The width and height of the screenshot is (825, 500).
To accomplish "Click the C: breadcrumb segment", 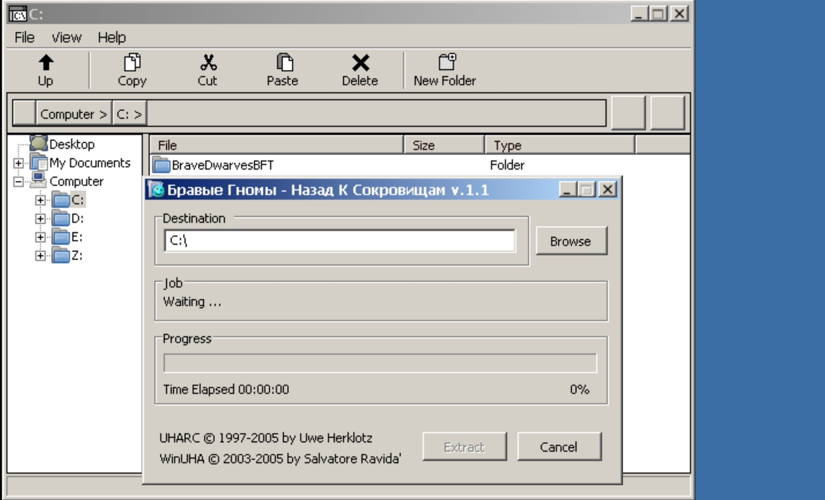I will coord(130,113).
